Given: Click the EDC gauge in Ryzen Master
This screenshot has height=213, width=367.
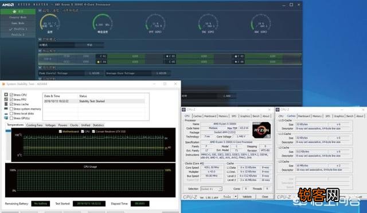Looking at the screenshot, I should point(260,23).
